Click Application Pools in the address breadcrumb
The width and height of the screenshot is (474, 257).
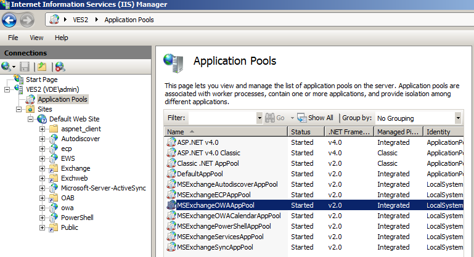(129, 20)
